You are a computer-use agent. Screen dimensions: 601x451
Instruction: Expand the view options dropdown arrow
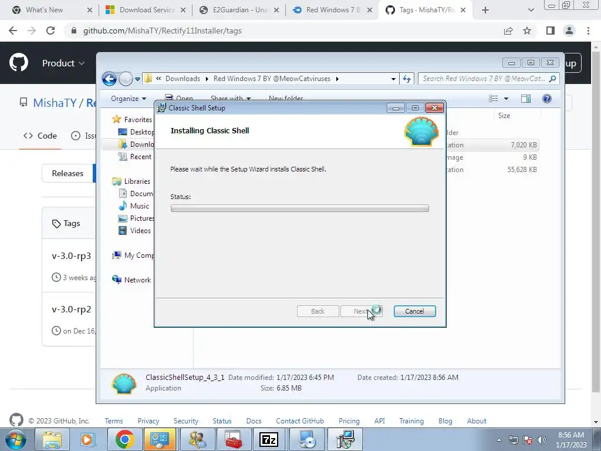point(506,99)
